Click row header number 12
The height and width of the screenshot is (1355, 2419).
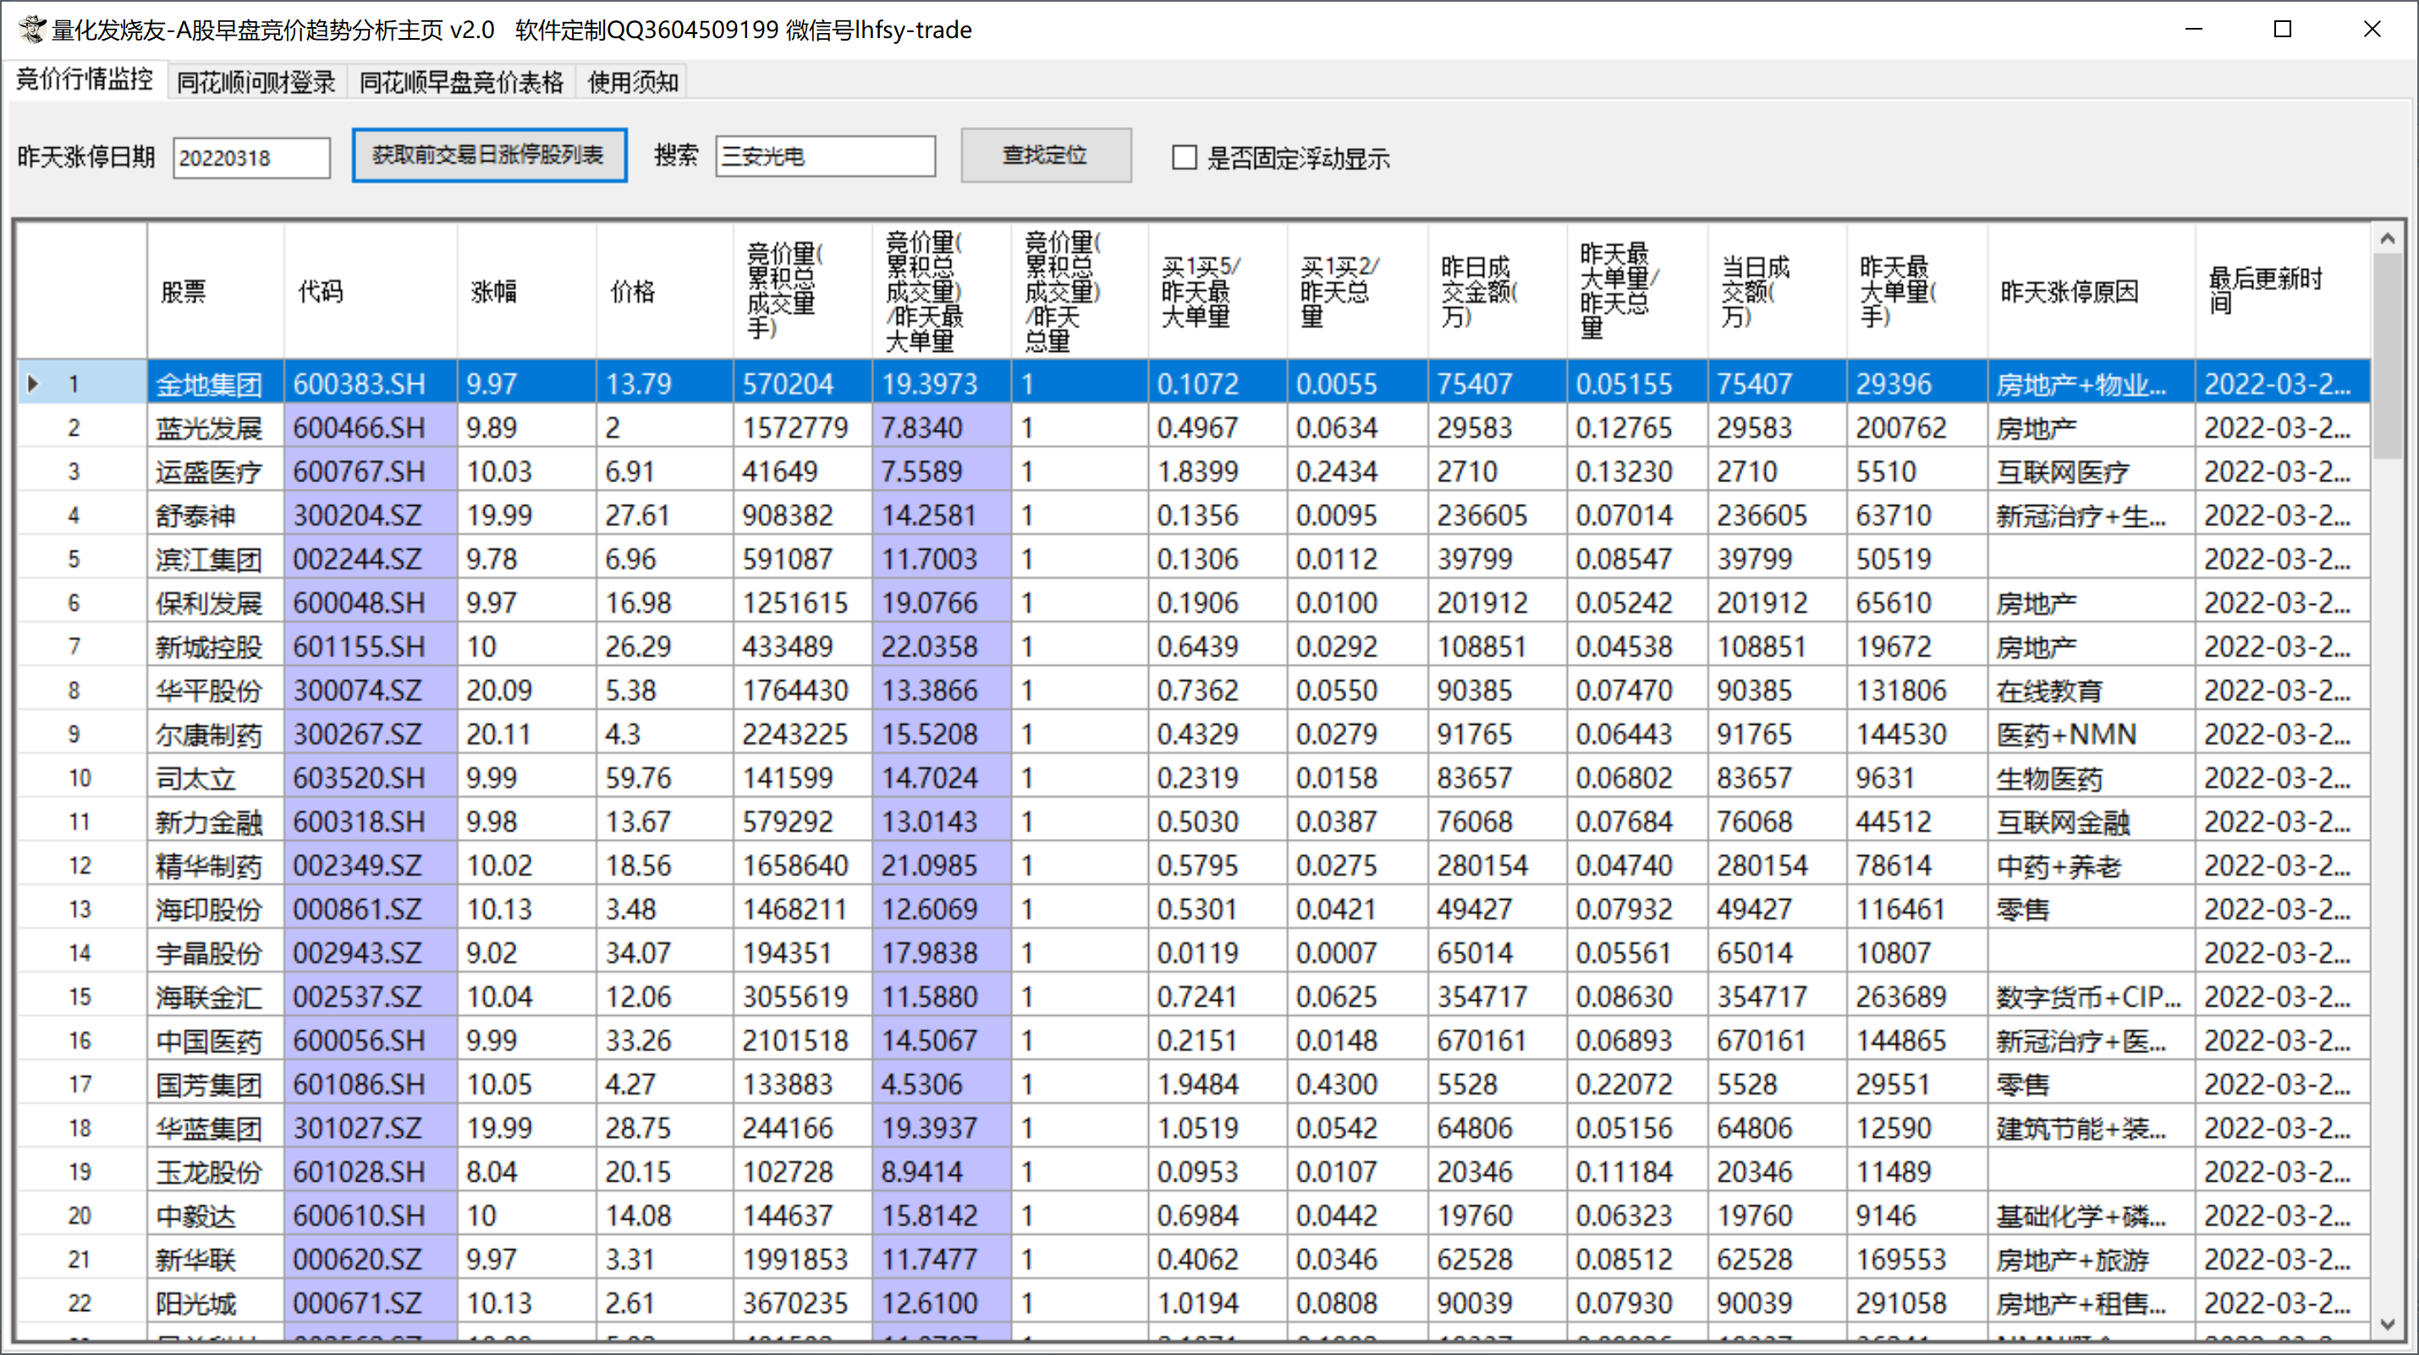80,866
